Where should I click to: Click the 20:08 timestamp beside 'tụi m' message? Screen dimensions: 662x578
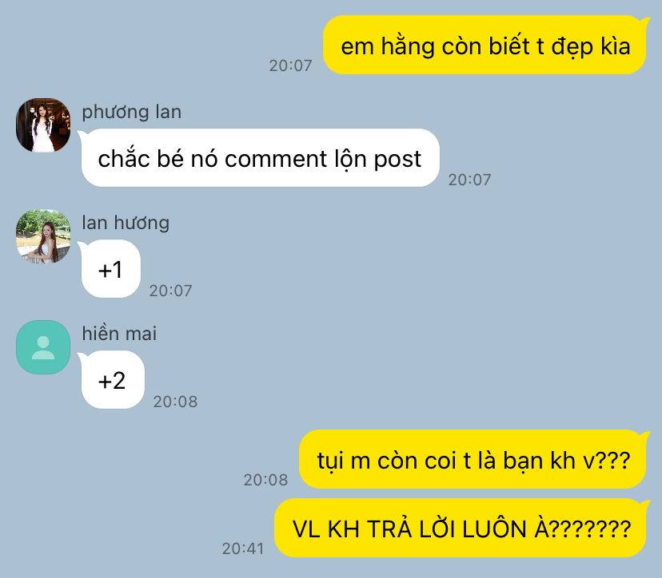point(265,480)
